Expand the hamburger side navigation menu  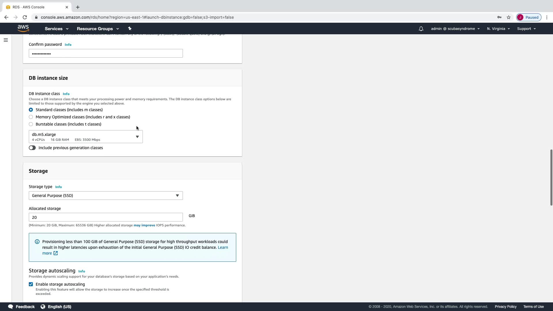[6, 40]
